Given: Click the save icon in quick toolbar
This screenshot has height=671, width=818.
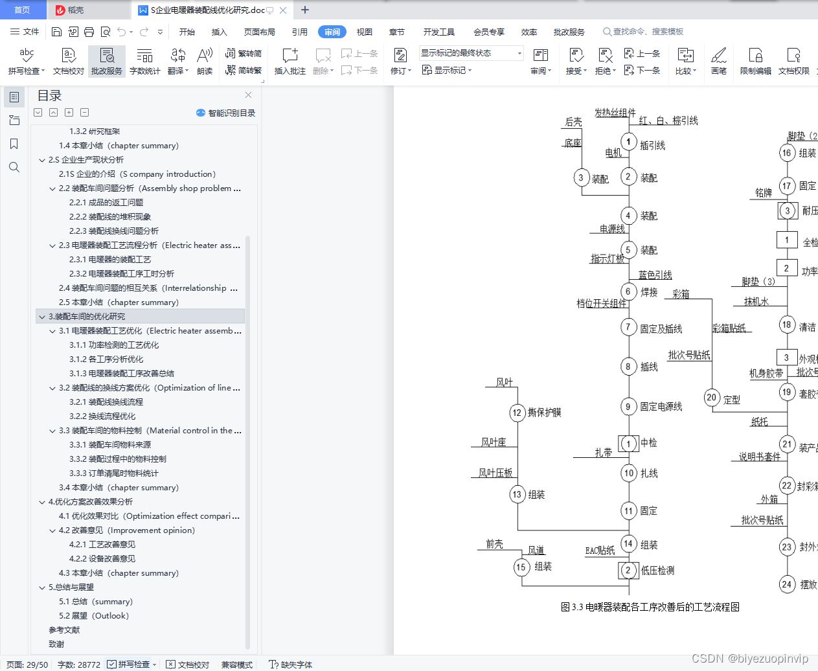Looking at the screenshot, I should coord(56,32).
